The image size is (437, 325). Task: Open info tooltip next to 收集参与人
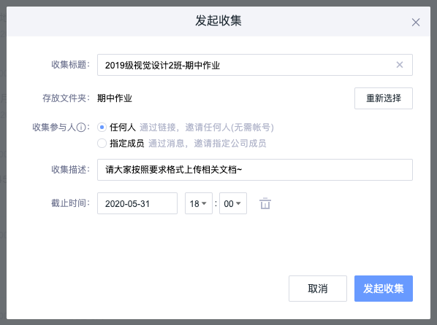81,128
